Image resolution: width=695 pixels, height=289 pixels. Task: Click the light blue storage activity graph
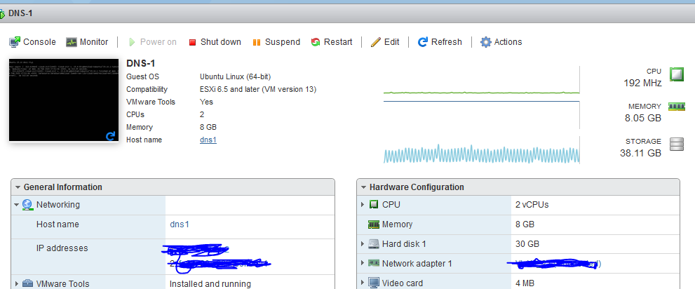tap(481, 154)
